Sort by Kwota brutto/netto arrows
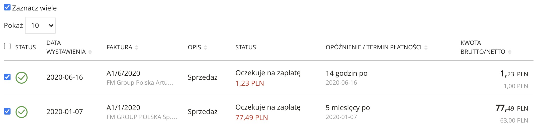This screenshot has height=129, width=534. tap(509, 52)
